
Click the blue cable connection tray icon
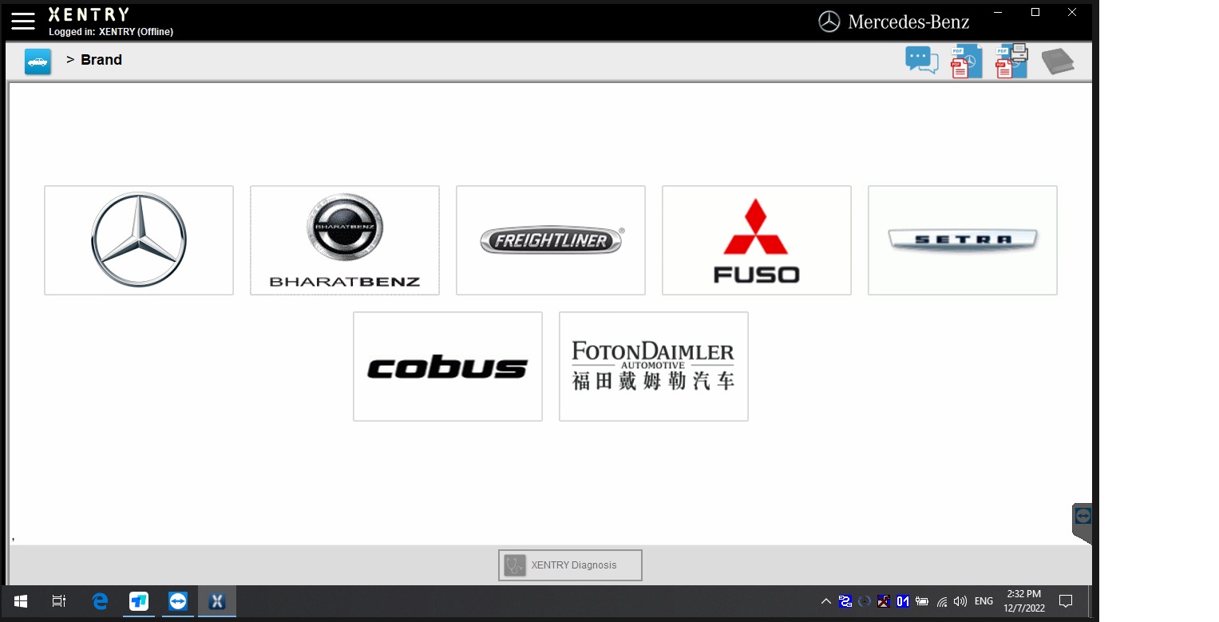click(x=845, y=601)
